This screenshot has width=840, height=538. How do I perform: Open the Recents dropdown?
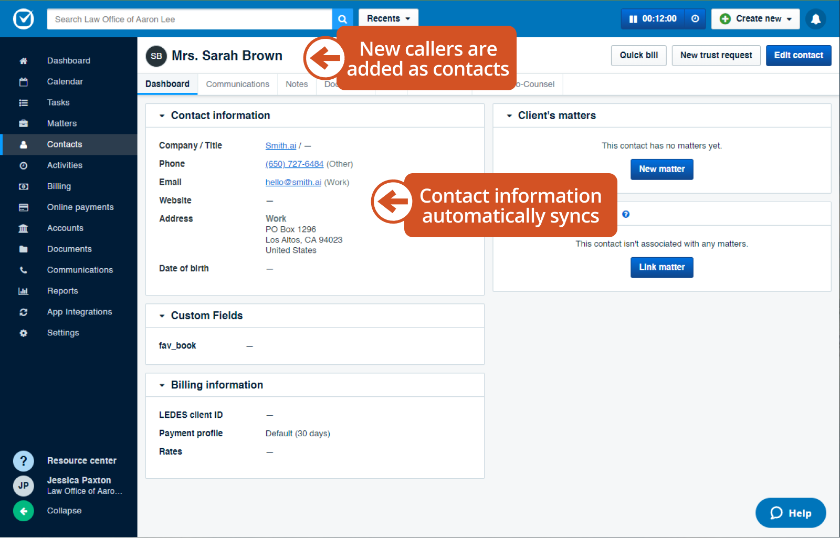pos(388,17)
